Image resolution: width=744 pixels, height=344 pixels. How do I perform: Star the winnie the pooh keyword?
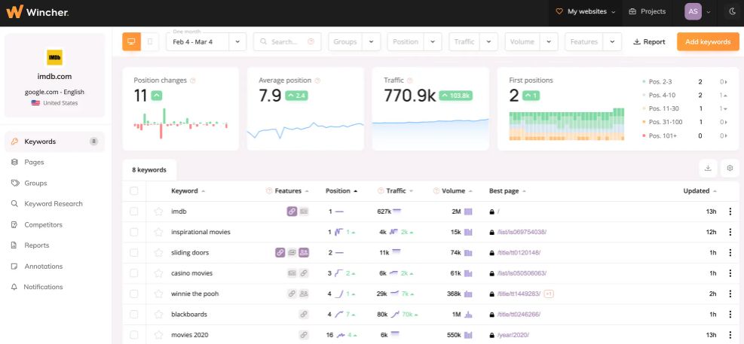coord(158,294)
